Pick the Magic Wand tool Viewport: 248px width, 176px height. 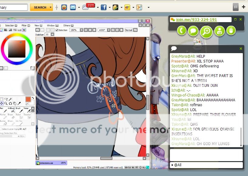(10, 99)
